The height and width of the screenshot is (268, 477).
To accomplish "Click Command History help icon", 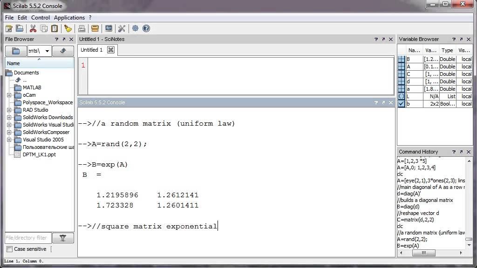I will pyautogui.click(x=454, y=152).
